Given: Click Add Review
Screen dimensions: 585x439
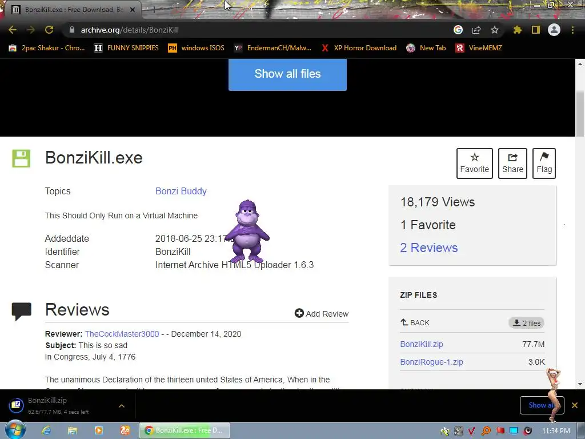Looking at the screenshot, I should tap(322, 314).
